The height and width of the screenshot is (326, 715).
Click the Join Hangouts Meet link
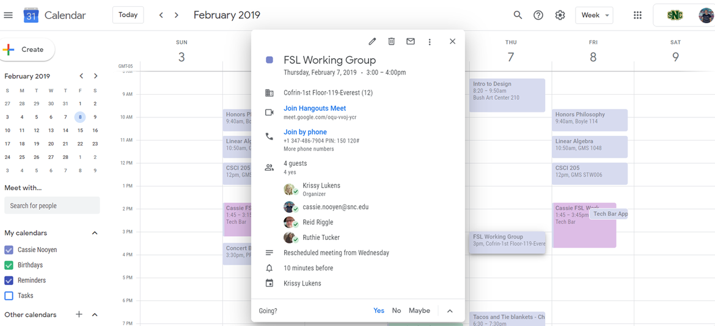tap(315, 108)
